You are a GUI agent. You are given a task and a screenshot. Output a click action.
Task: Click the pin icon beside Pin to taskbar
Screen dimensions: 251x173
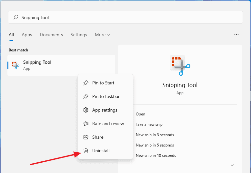tap(85, 96)
